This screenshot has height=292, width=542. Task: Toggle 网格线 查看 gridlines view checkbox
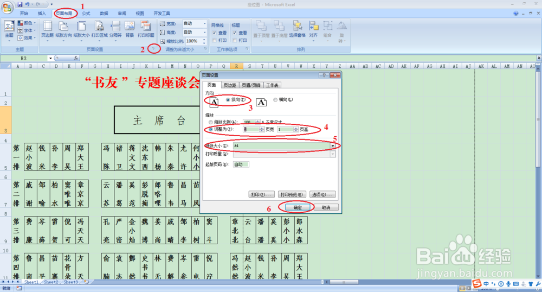coord(215,33)
